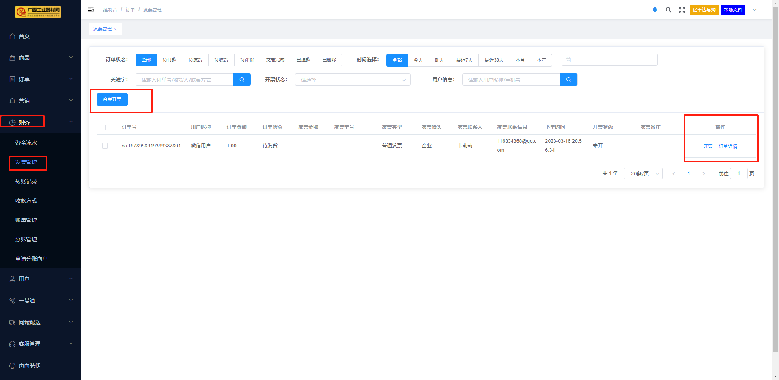Select the 待付款 order status filter
This screenshot has width=779, height=380.
pyautogui.click(x=170, y=60)
